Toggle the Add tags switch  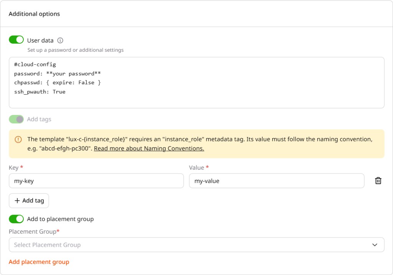point(16,119)
